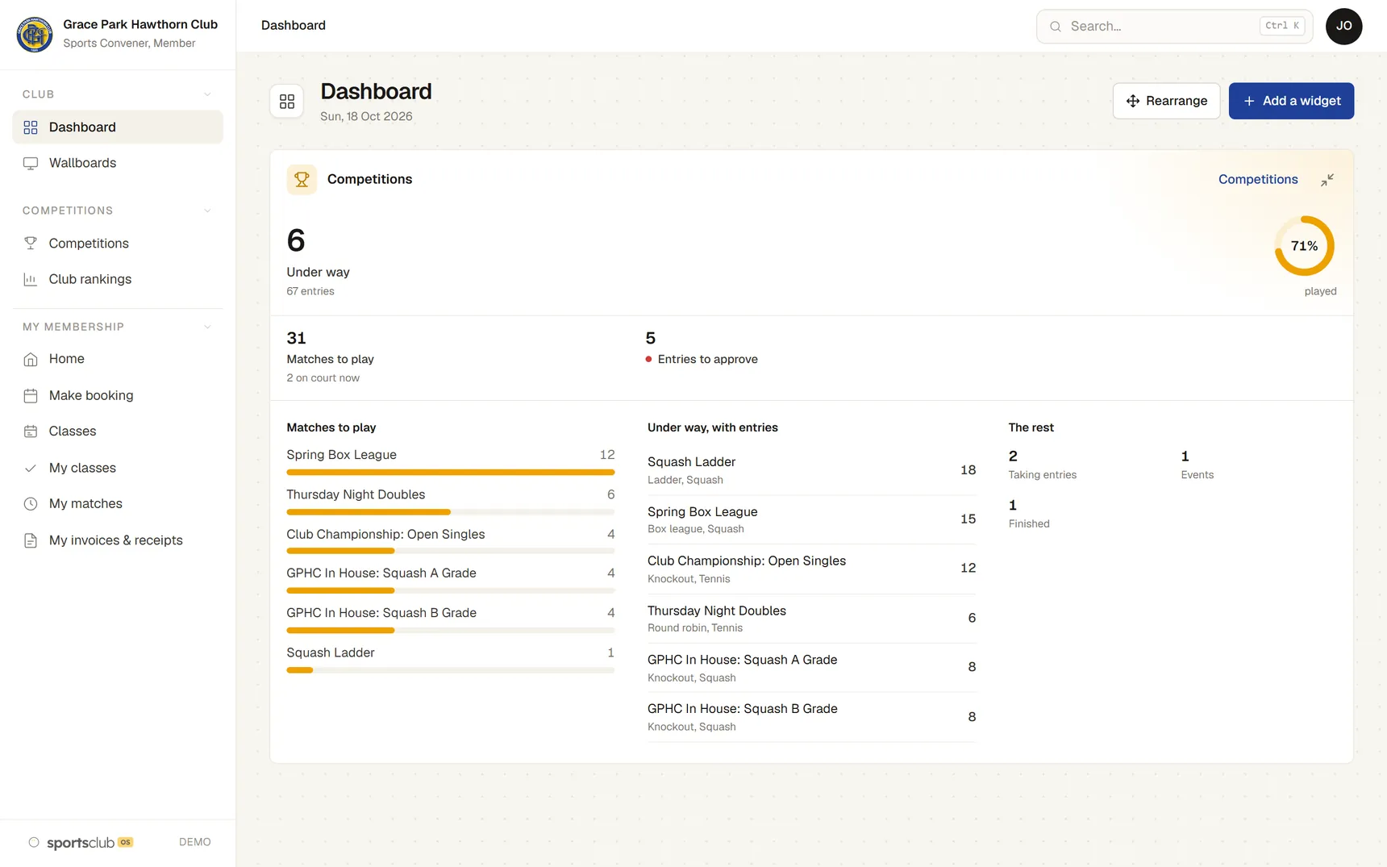This screenshot has height=867, width=1387.
Task: Go to Club rankings
Action: click(x=118, y=279)
